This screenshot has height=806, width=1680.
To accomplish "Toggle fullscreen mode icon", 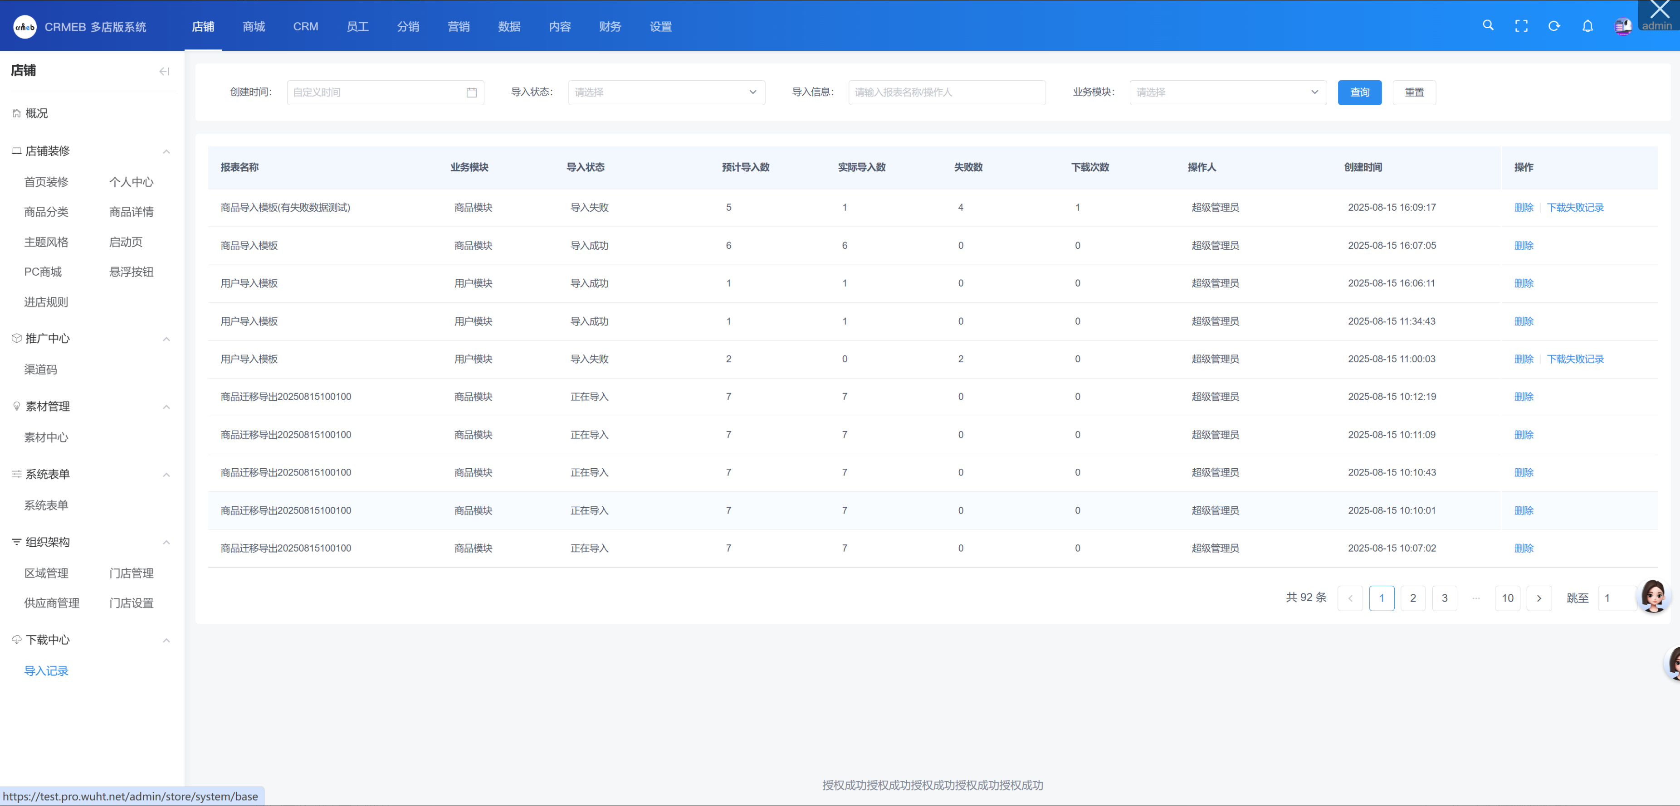I will point(1521,26).
